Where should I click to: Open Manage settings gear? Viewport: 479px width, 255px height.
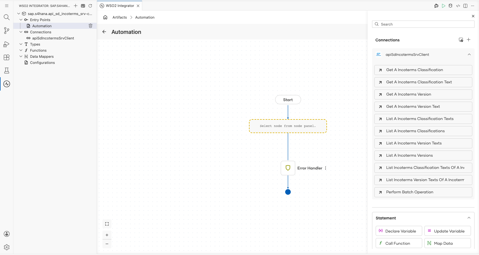(7, 247)
